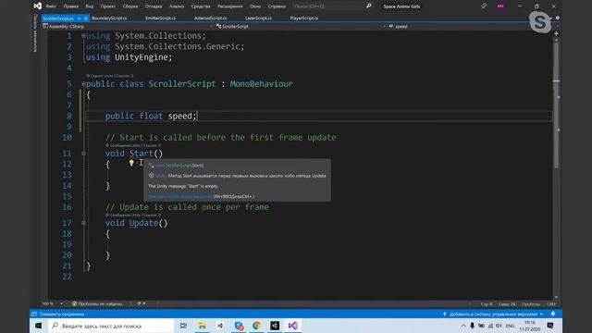Screen dimensions: 592x333
Task: Open the Skype taskbar icon
Action: tap(239, 326)
